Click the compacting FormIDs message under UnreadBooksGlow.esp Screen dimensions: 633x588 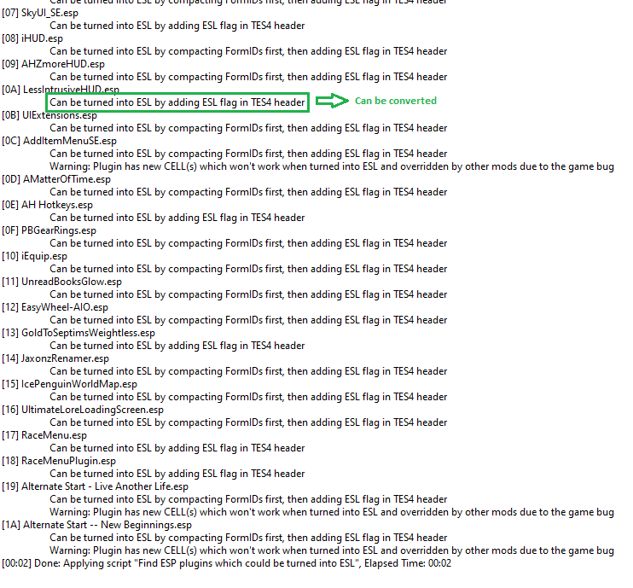[248, 294]
